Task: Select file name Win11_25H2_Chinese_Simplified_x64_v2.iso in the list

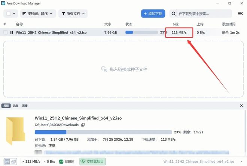Action: pos(51,32)
